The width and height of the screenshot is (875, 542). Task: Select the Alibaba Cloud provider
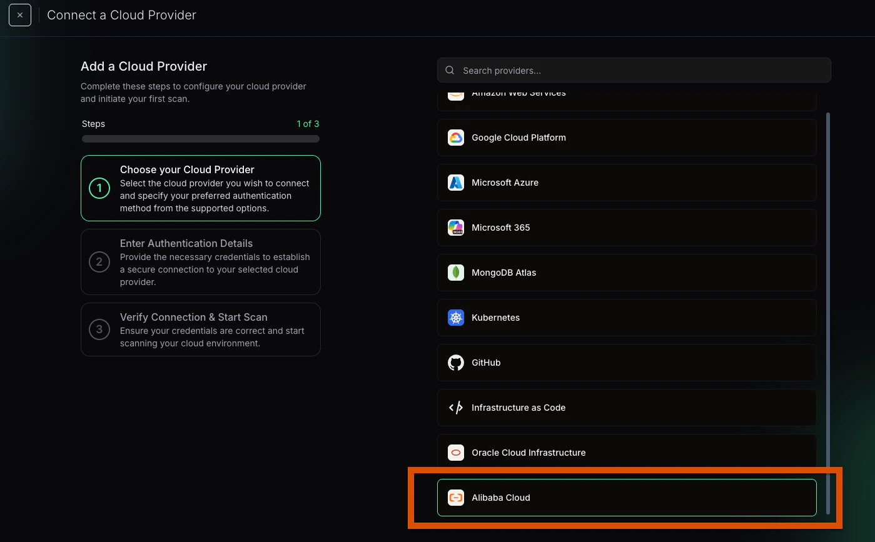click(625, 498)
